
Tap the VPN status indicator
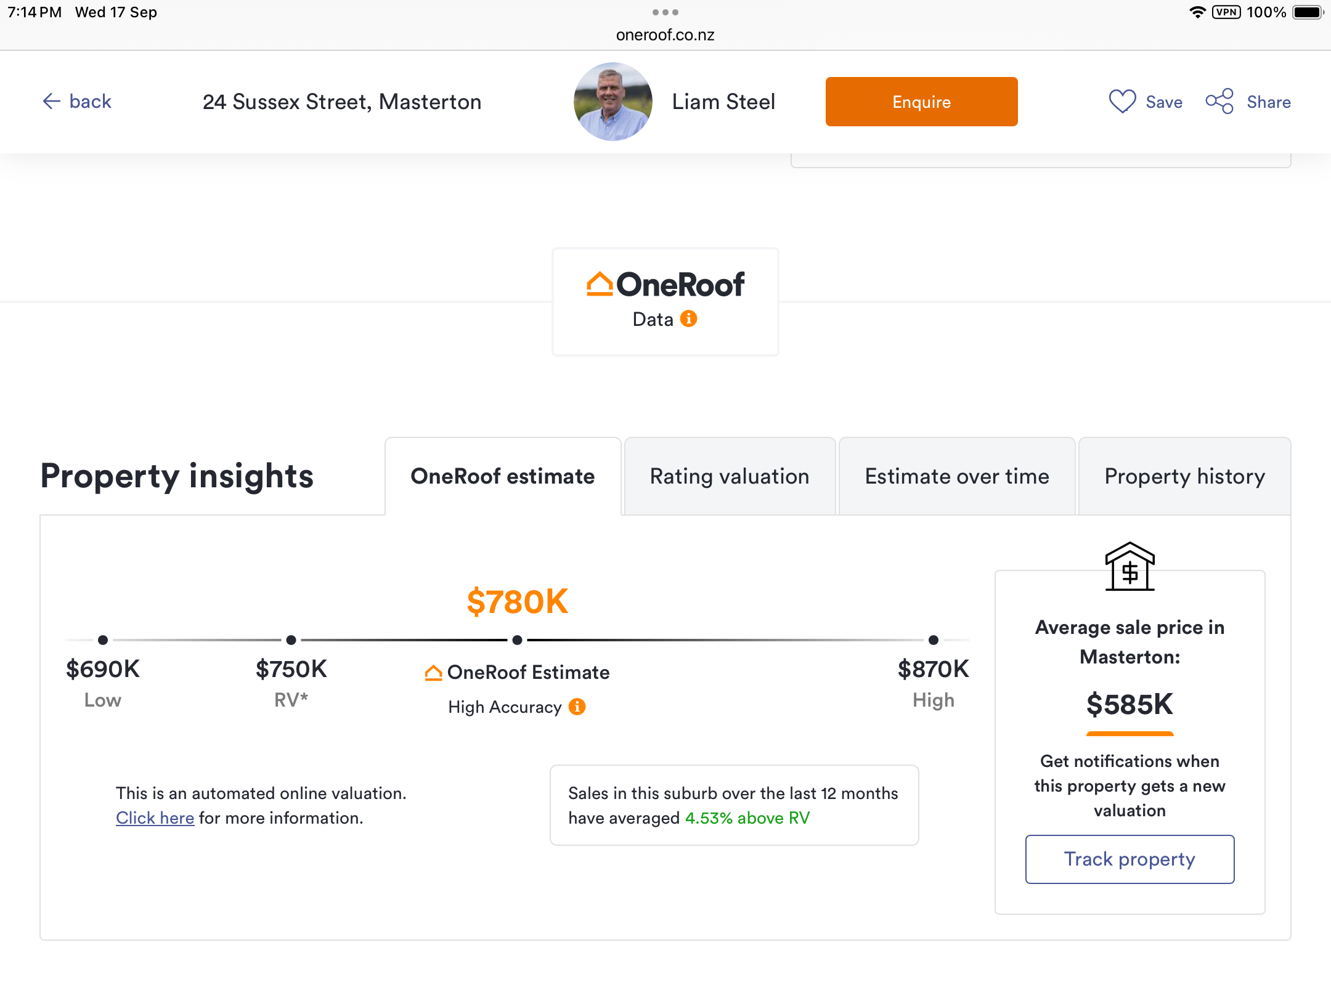click(x=1226, y=12)
